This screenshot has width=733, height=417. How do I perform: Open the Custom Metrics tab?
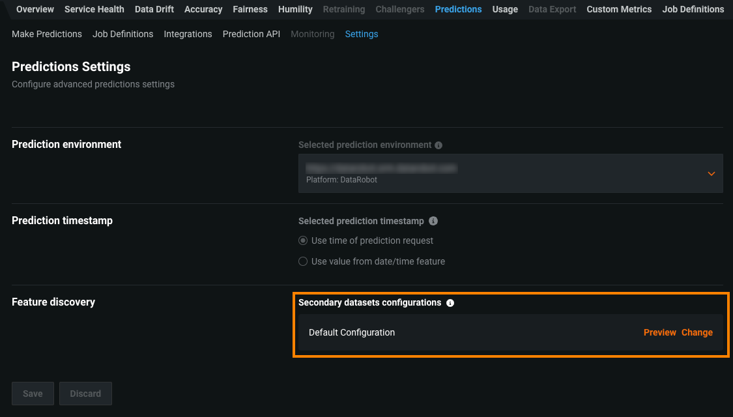(x=619, y=9)
